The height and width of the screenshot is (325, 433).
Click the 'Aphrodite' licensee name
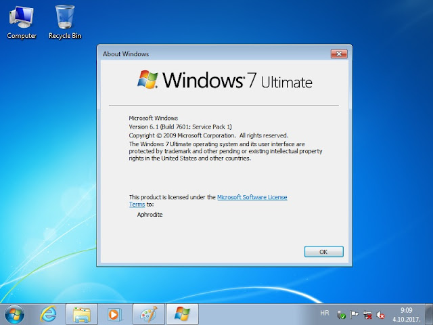150,215
